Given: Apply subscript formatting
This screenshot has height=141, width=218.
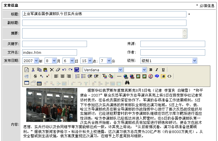Looking at the screenshot, I should (41, 76).
